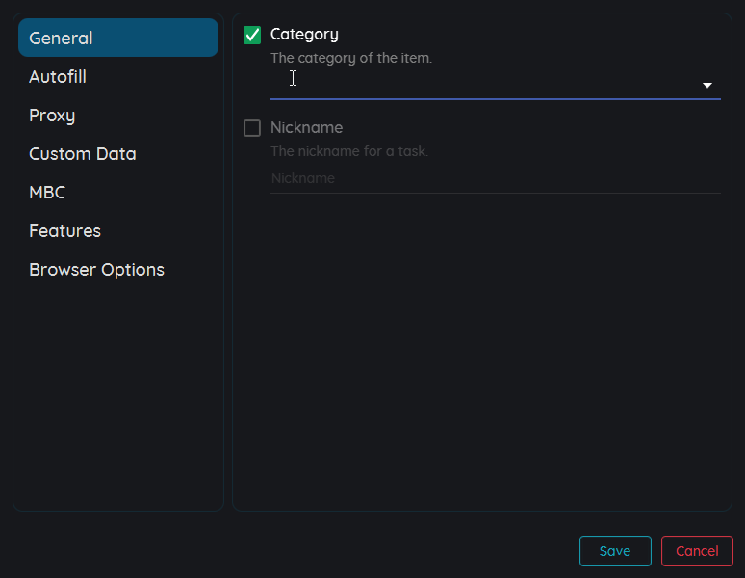The width and height of the screenshot is (745, 578).
Task: Click the Nickname label text
Action: click(x=306, y=127)
